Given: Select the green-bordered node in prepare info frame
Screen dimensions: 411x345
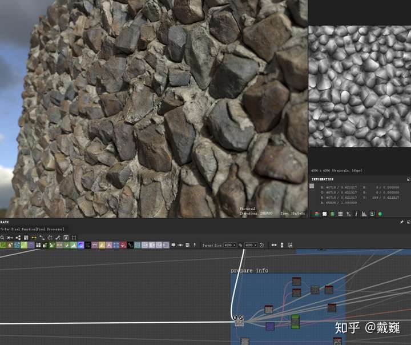Looking at the screenshot, I should tap(296, 322).
